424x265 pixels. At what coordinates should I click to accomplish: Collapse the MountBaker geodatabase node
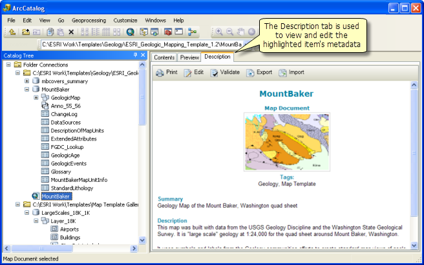click(26, 90)
